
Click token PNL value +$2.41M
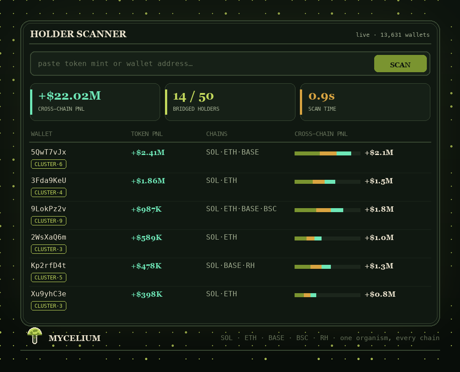click(x=148, y=152)
